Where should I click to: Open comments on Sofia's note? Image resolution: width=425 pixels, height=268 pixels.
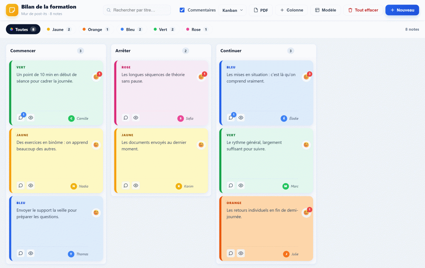126,118
